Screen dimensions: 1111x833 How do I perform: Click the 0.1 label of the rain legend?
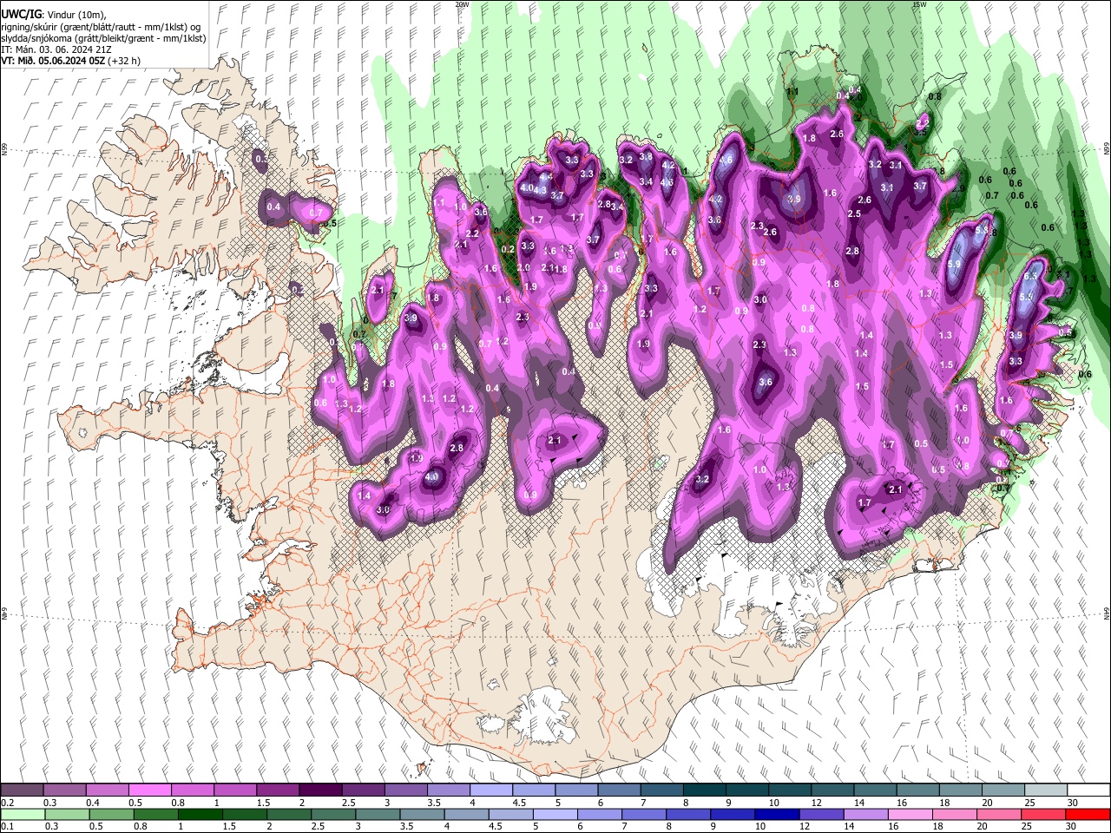[7, 827]
